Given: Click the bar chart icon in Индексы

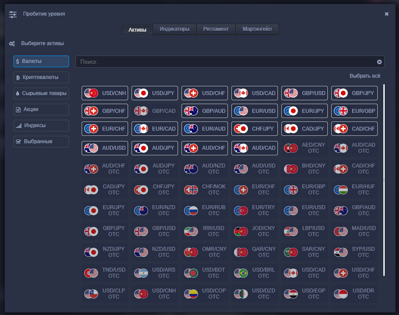Looking at the screenshot, I should 19,125.
